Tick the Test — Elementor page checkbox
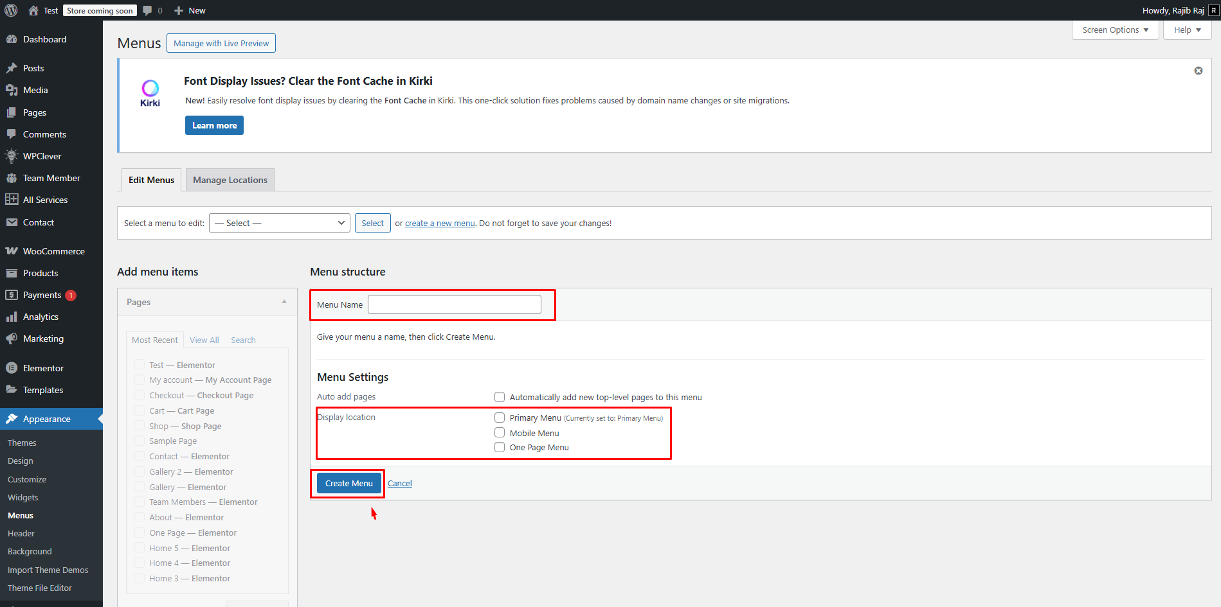Viewport: 1221px width, 607px height. [x=140, y=364]
